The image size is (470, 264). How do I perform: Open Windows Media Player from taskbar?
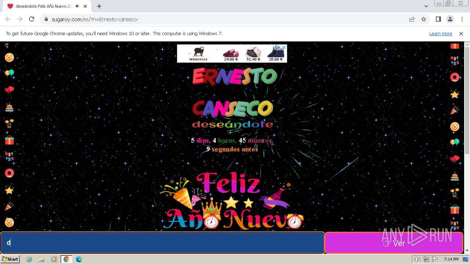54,259
